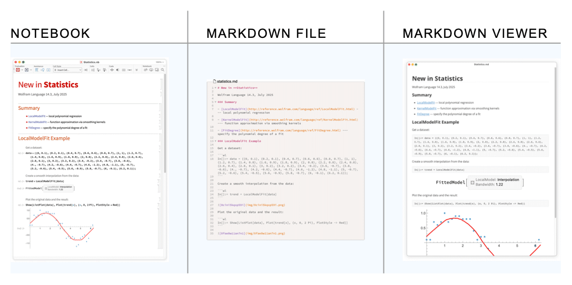Open the KernelModelFit link in the notebook Summary

tap(37, 122)
